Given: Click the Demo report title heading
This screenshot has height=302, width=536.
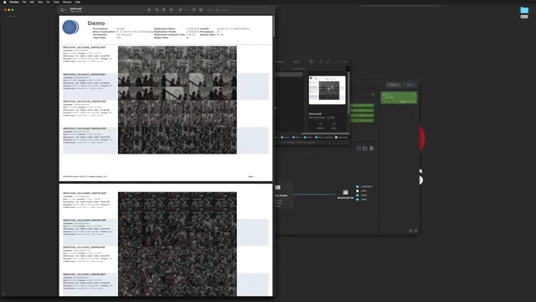Looking at the screenshot, I should pyautogui.click(x=96, y=23).
